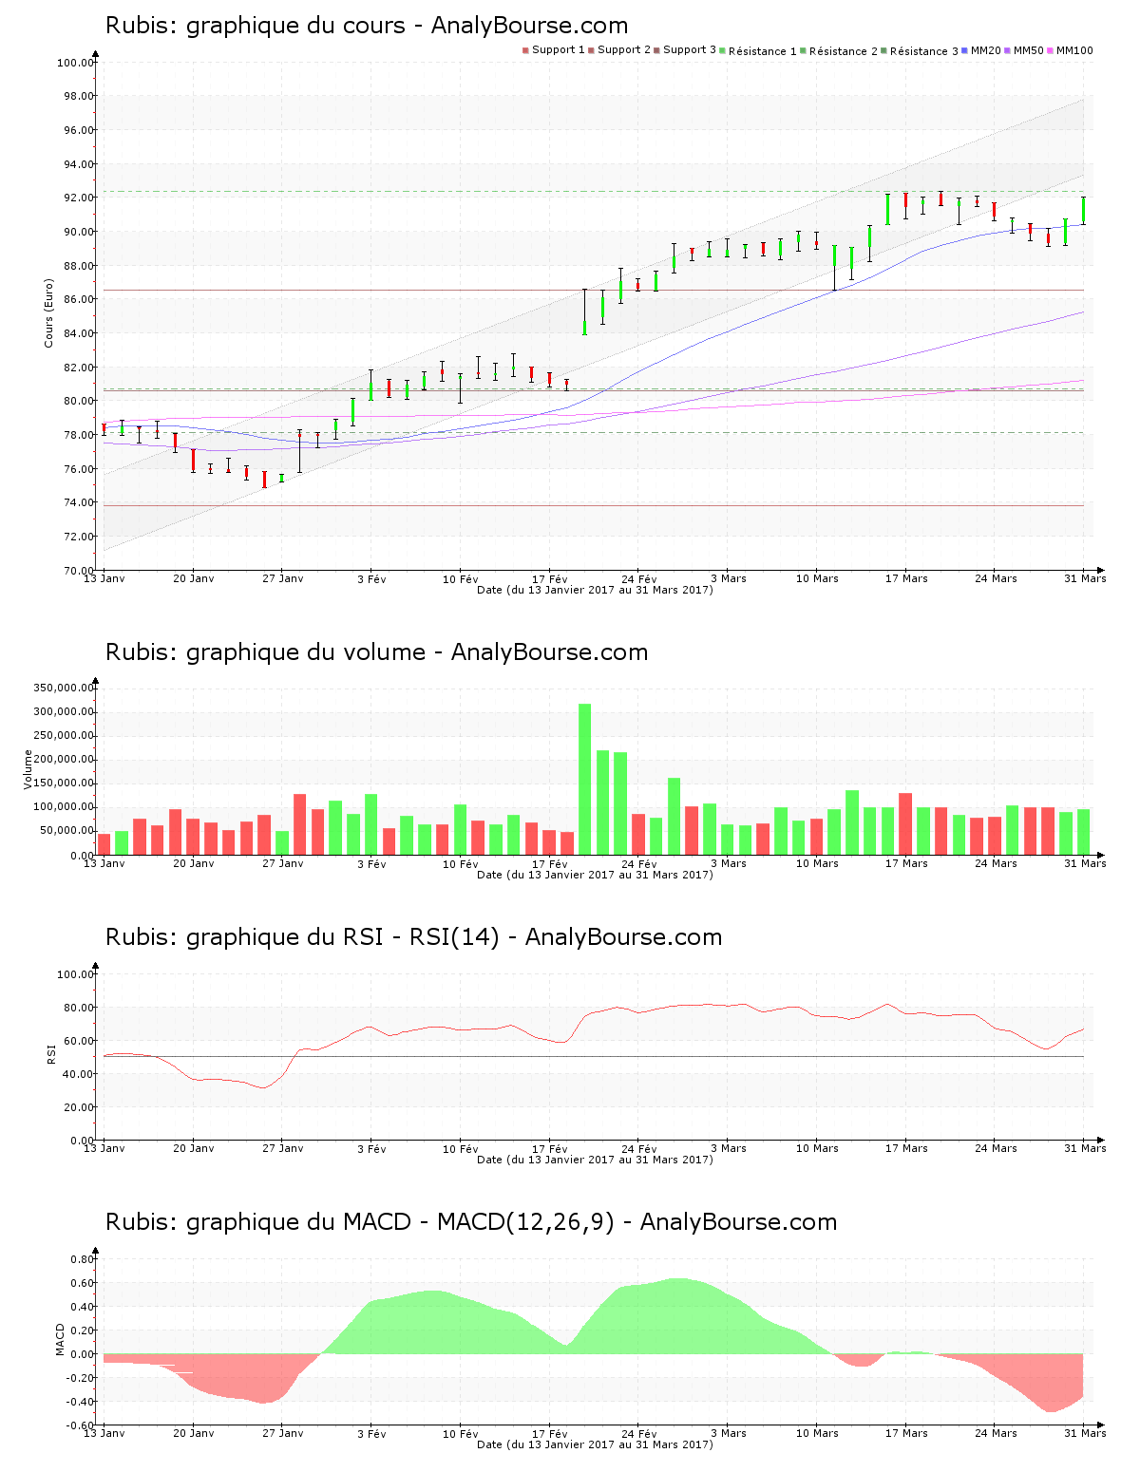Click the 86.00 tick on price axis
The height and width of the screenshot is (1472, 1140).
(x=78, y=299)
